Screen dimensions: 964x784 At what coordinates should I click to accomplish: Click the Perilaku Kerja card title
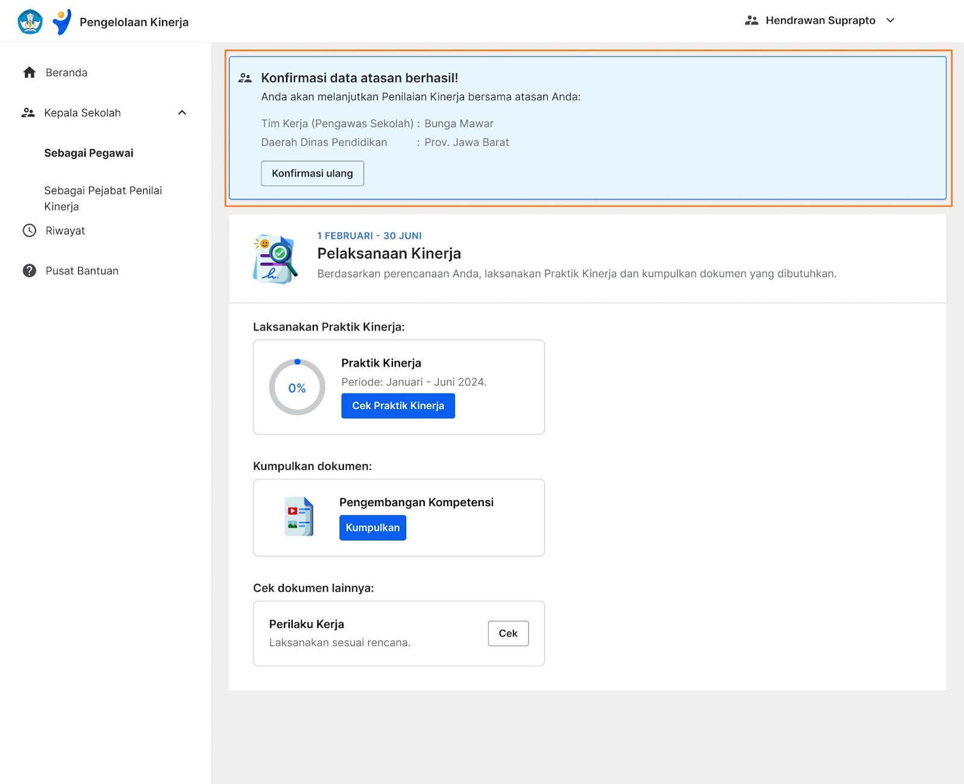click(307, 624)
